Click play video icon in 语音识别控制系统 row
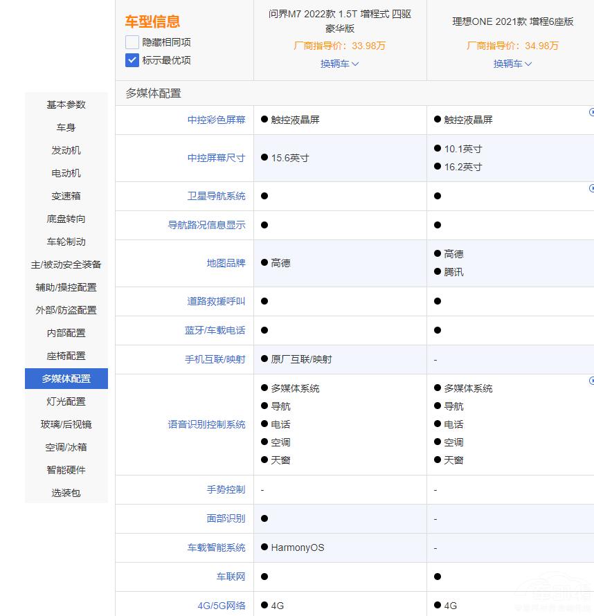This screenshot has width=594, height=616. [591, 381]
